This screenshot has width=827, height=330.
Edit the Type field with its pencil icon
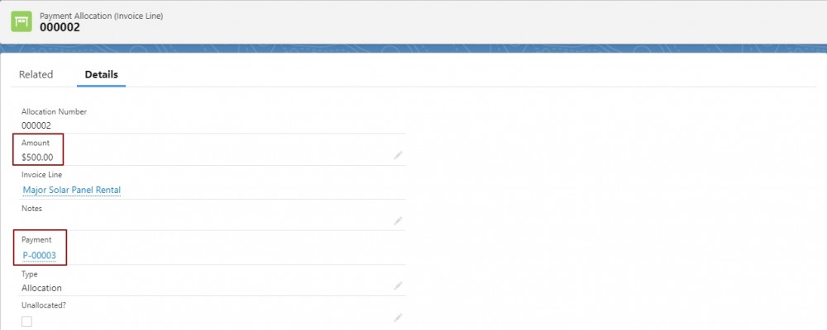(399, 285)
